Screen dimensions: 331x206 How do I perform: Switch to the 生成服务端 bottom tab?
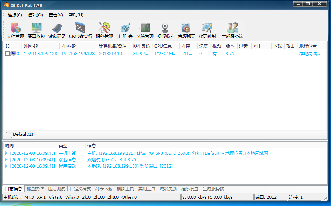(x=214, y=189)
